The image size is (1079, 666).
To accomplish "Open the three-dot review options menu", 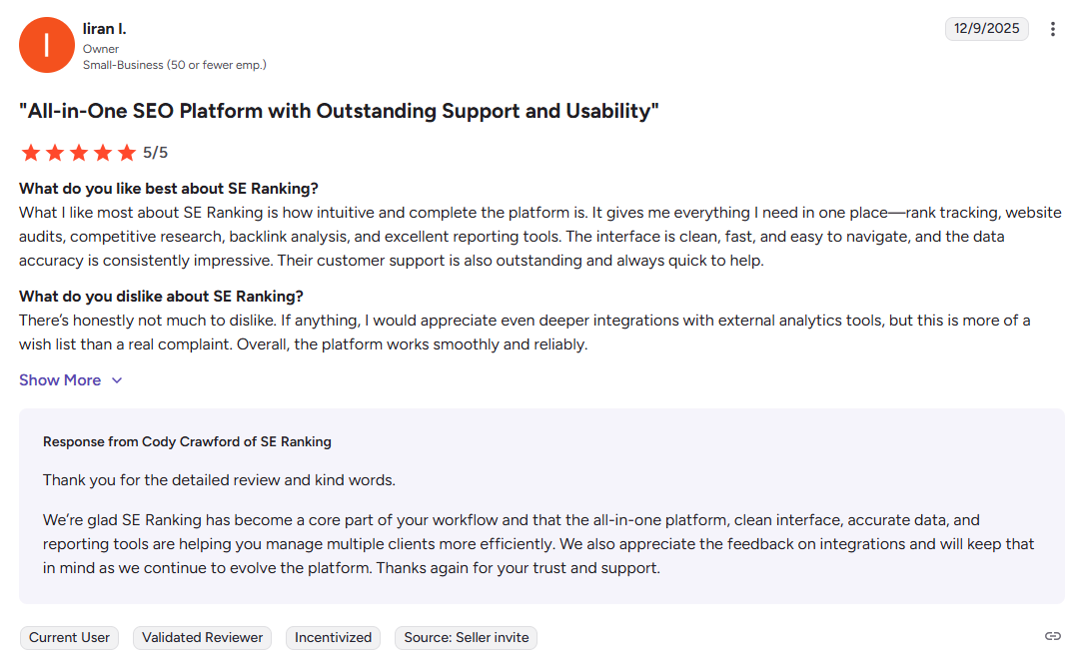I will 1052,29.
